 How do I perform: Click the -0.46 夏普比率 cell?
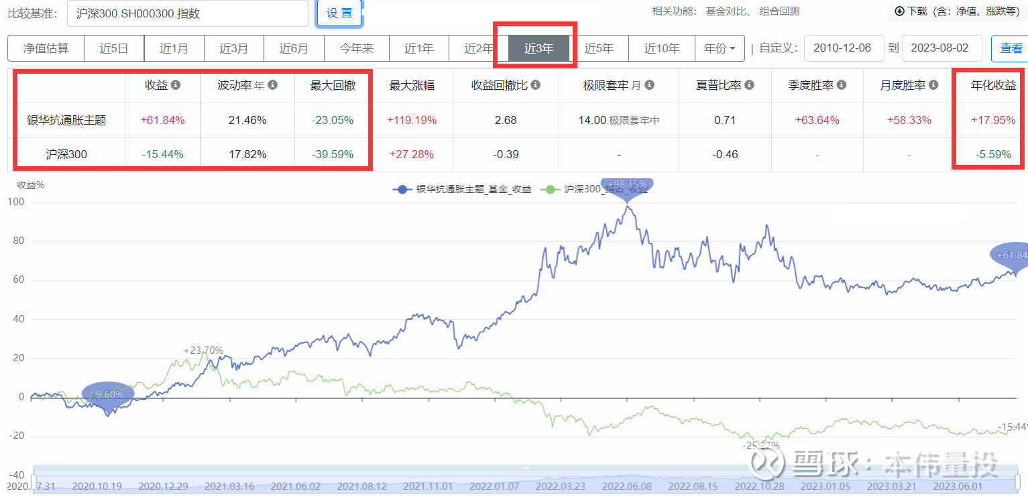725,154
